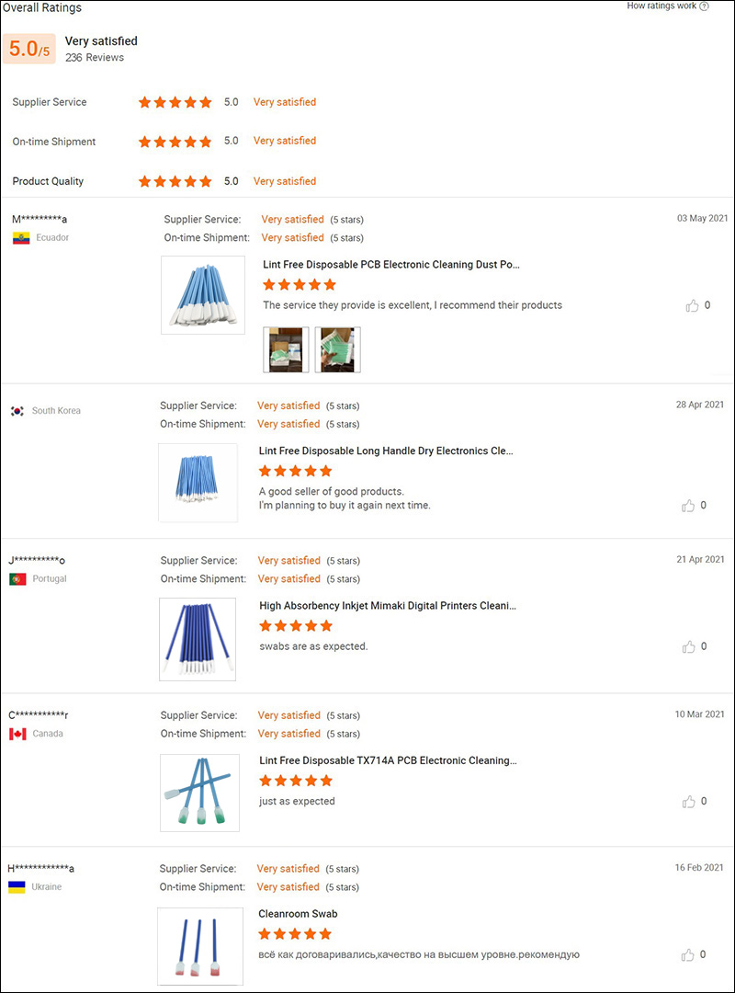Click the Supplier Service five-star rating row
Screen dimensions: 735x993
[x=174, y=102]
